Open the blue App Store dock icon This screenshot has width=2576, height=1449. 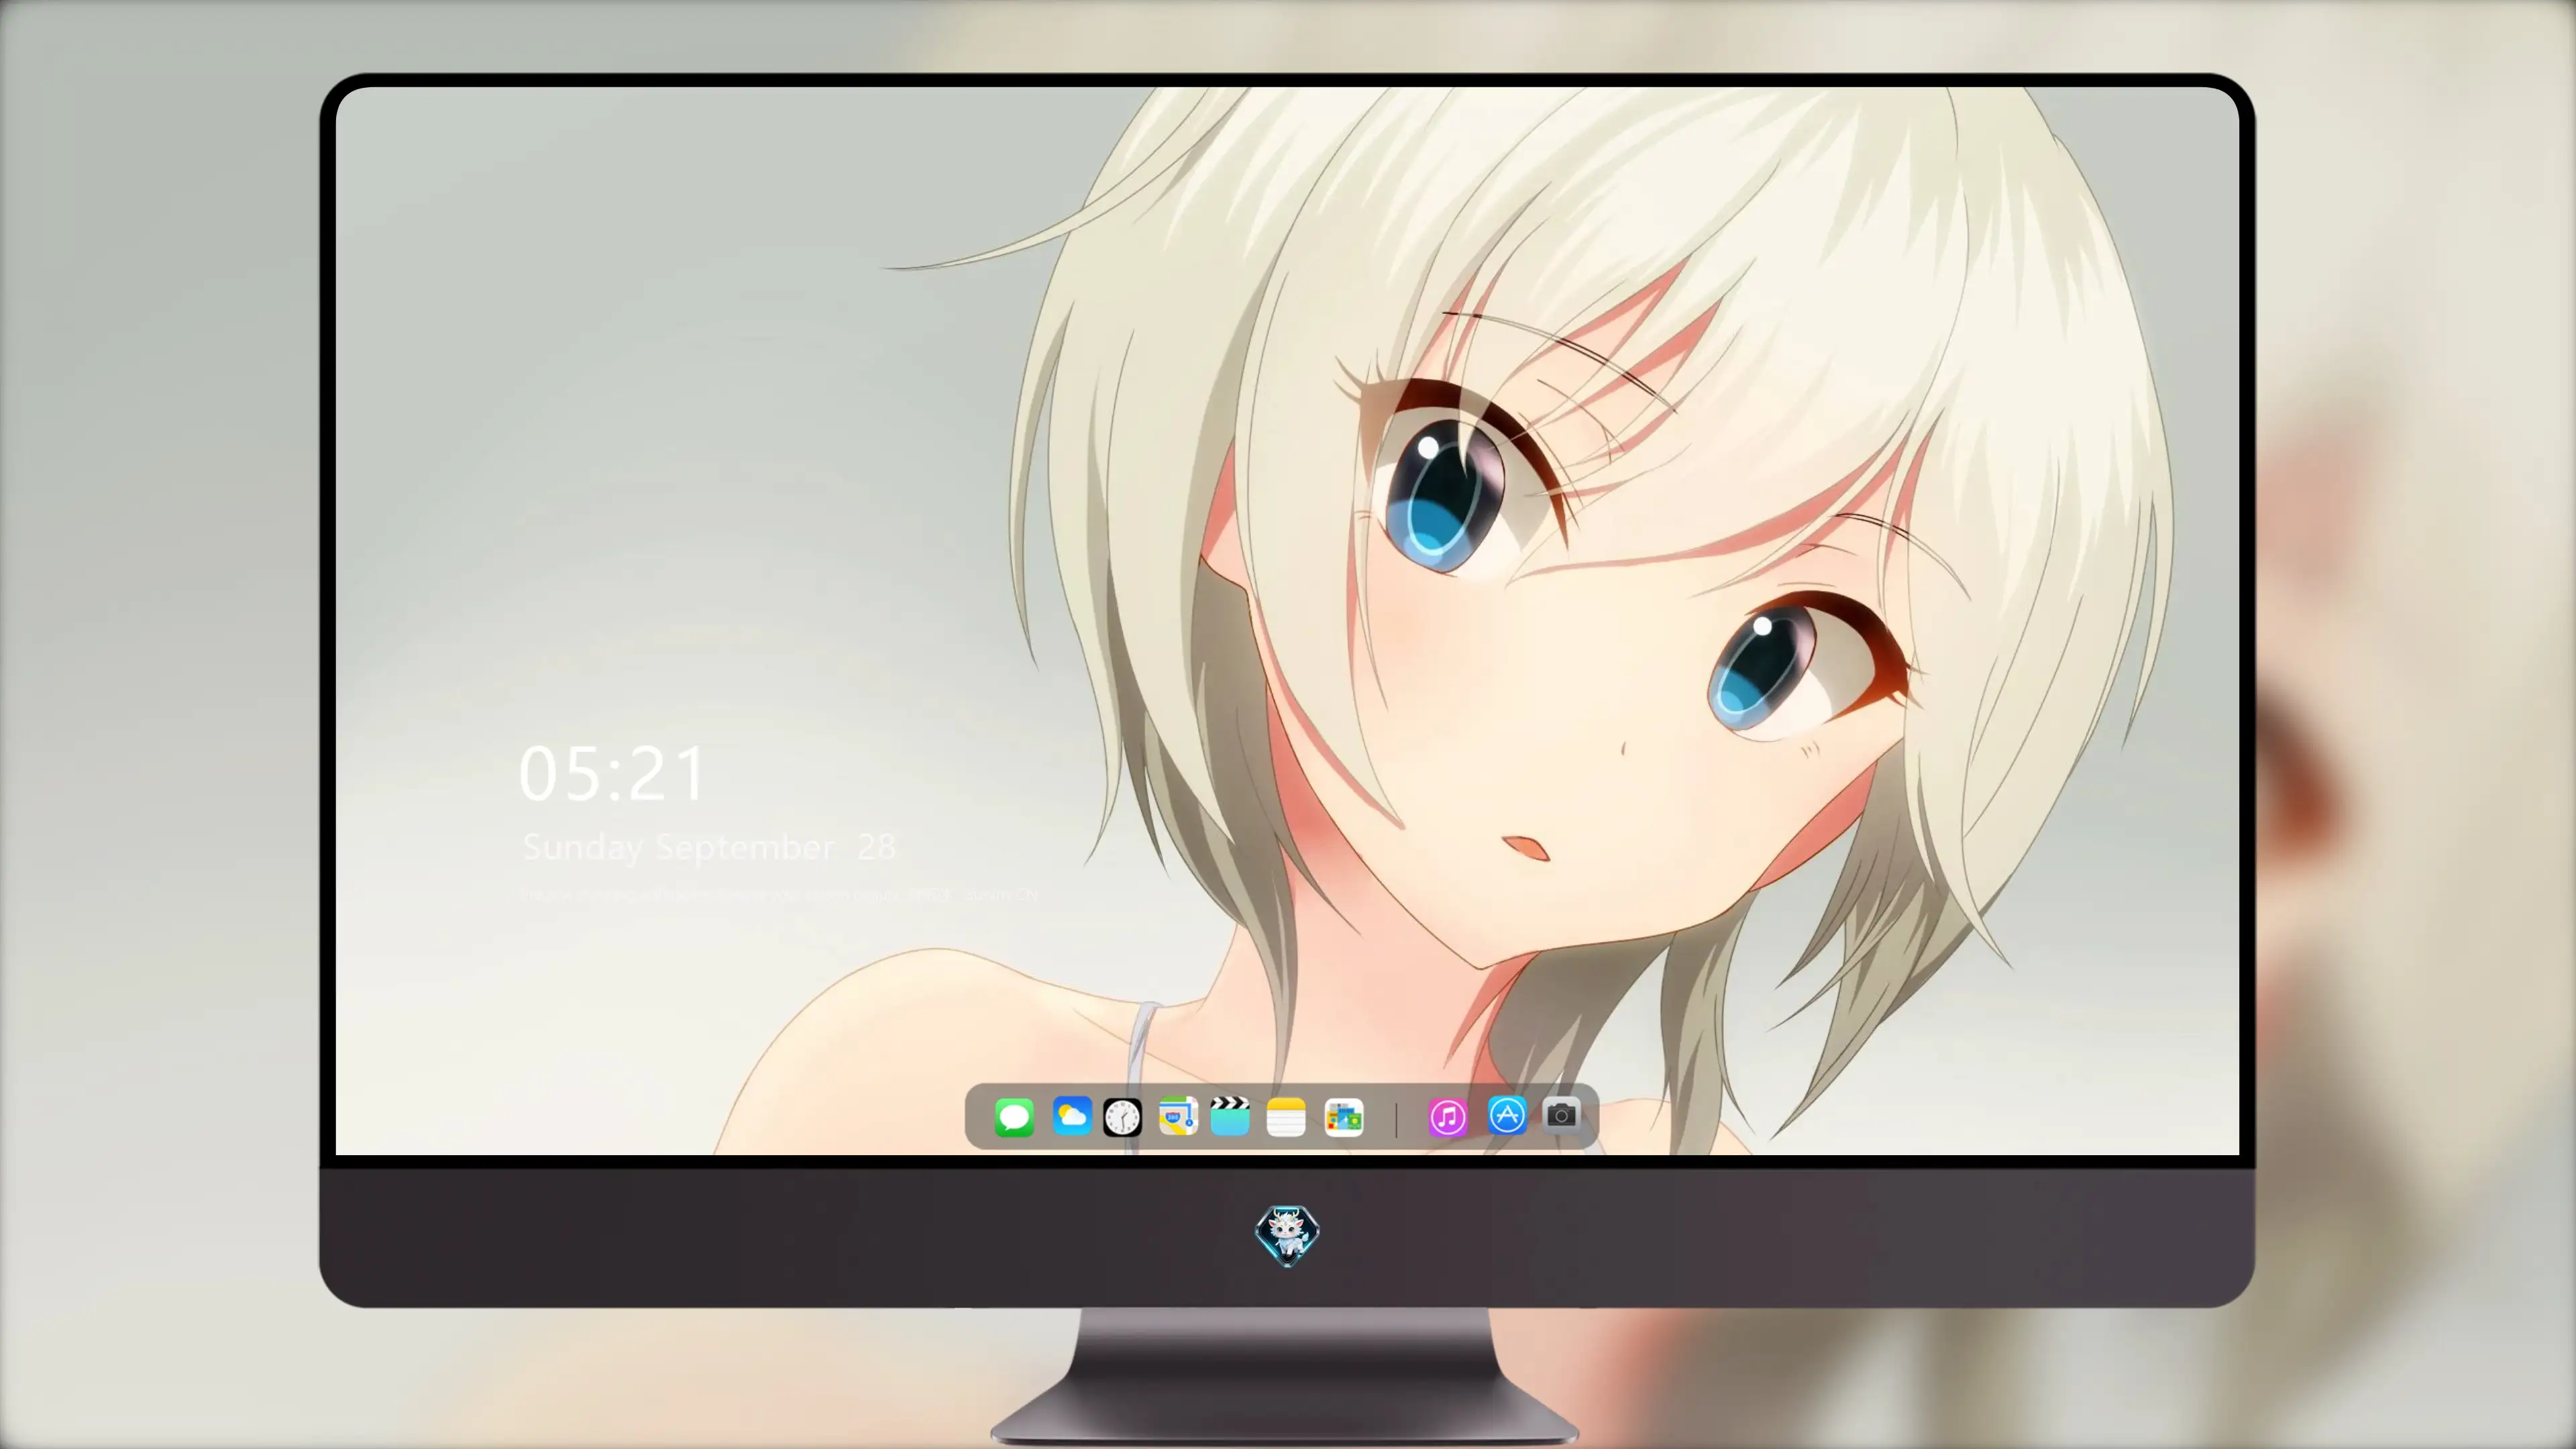coord(1507,1115)
